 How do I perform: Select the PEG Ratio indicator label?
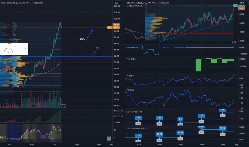131,59
